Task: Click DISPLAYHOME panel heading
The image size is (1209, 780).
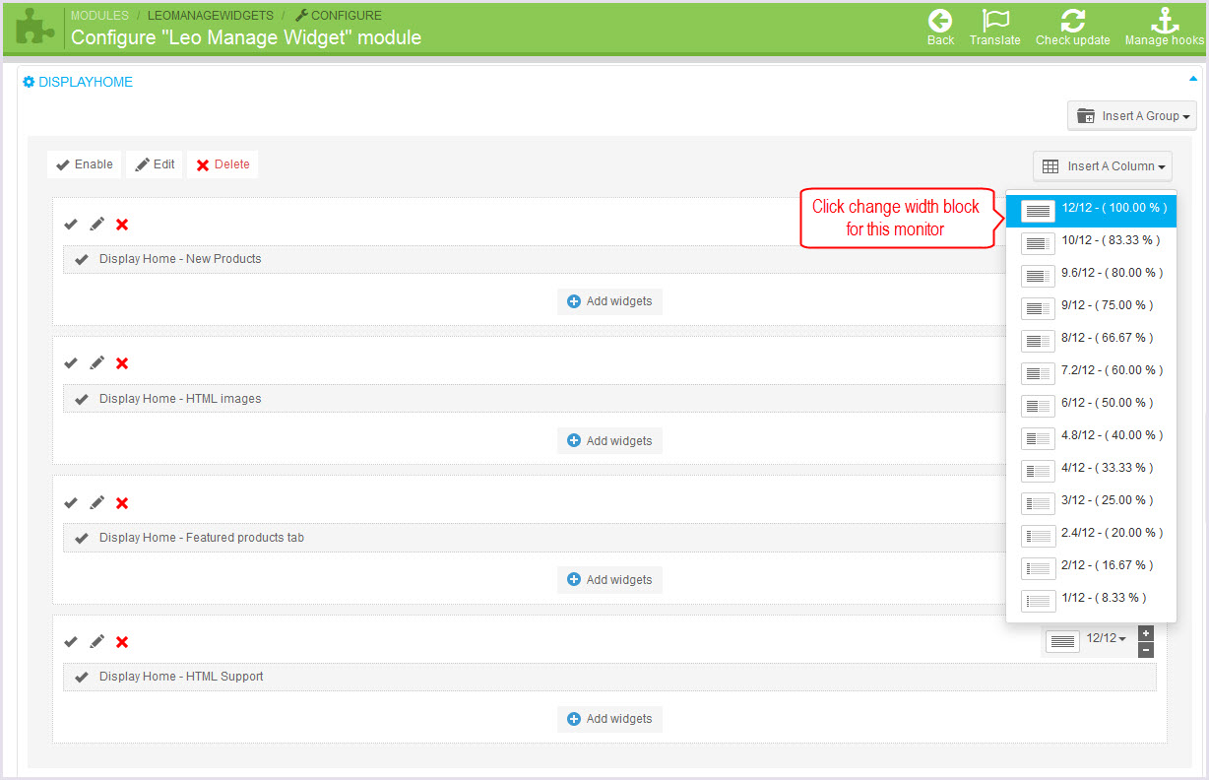Action: (x=78, y=82)
